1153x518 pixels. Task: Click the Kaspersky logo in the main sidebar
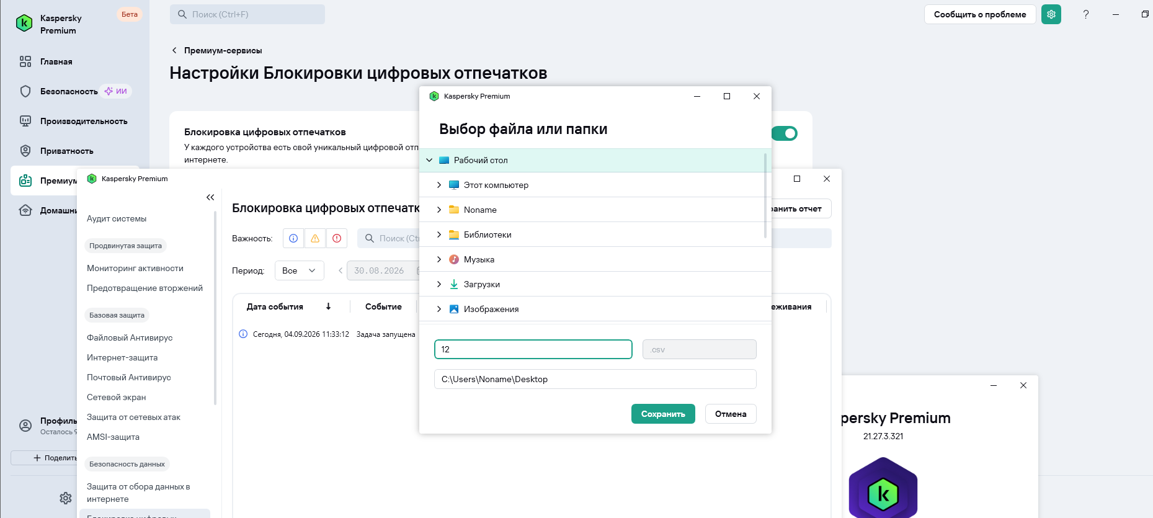pyautogui.click(x=24, y=24)
